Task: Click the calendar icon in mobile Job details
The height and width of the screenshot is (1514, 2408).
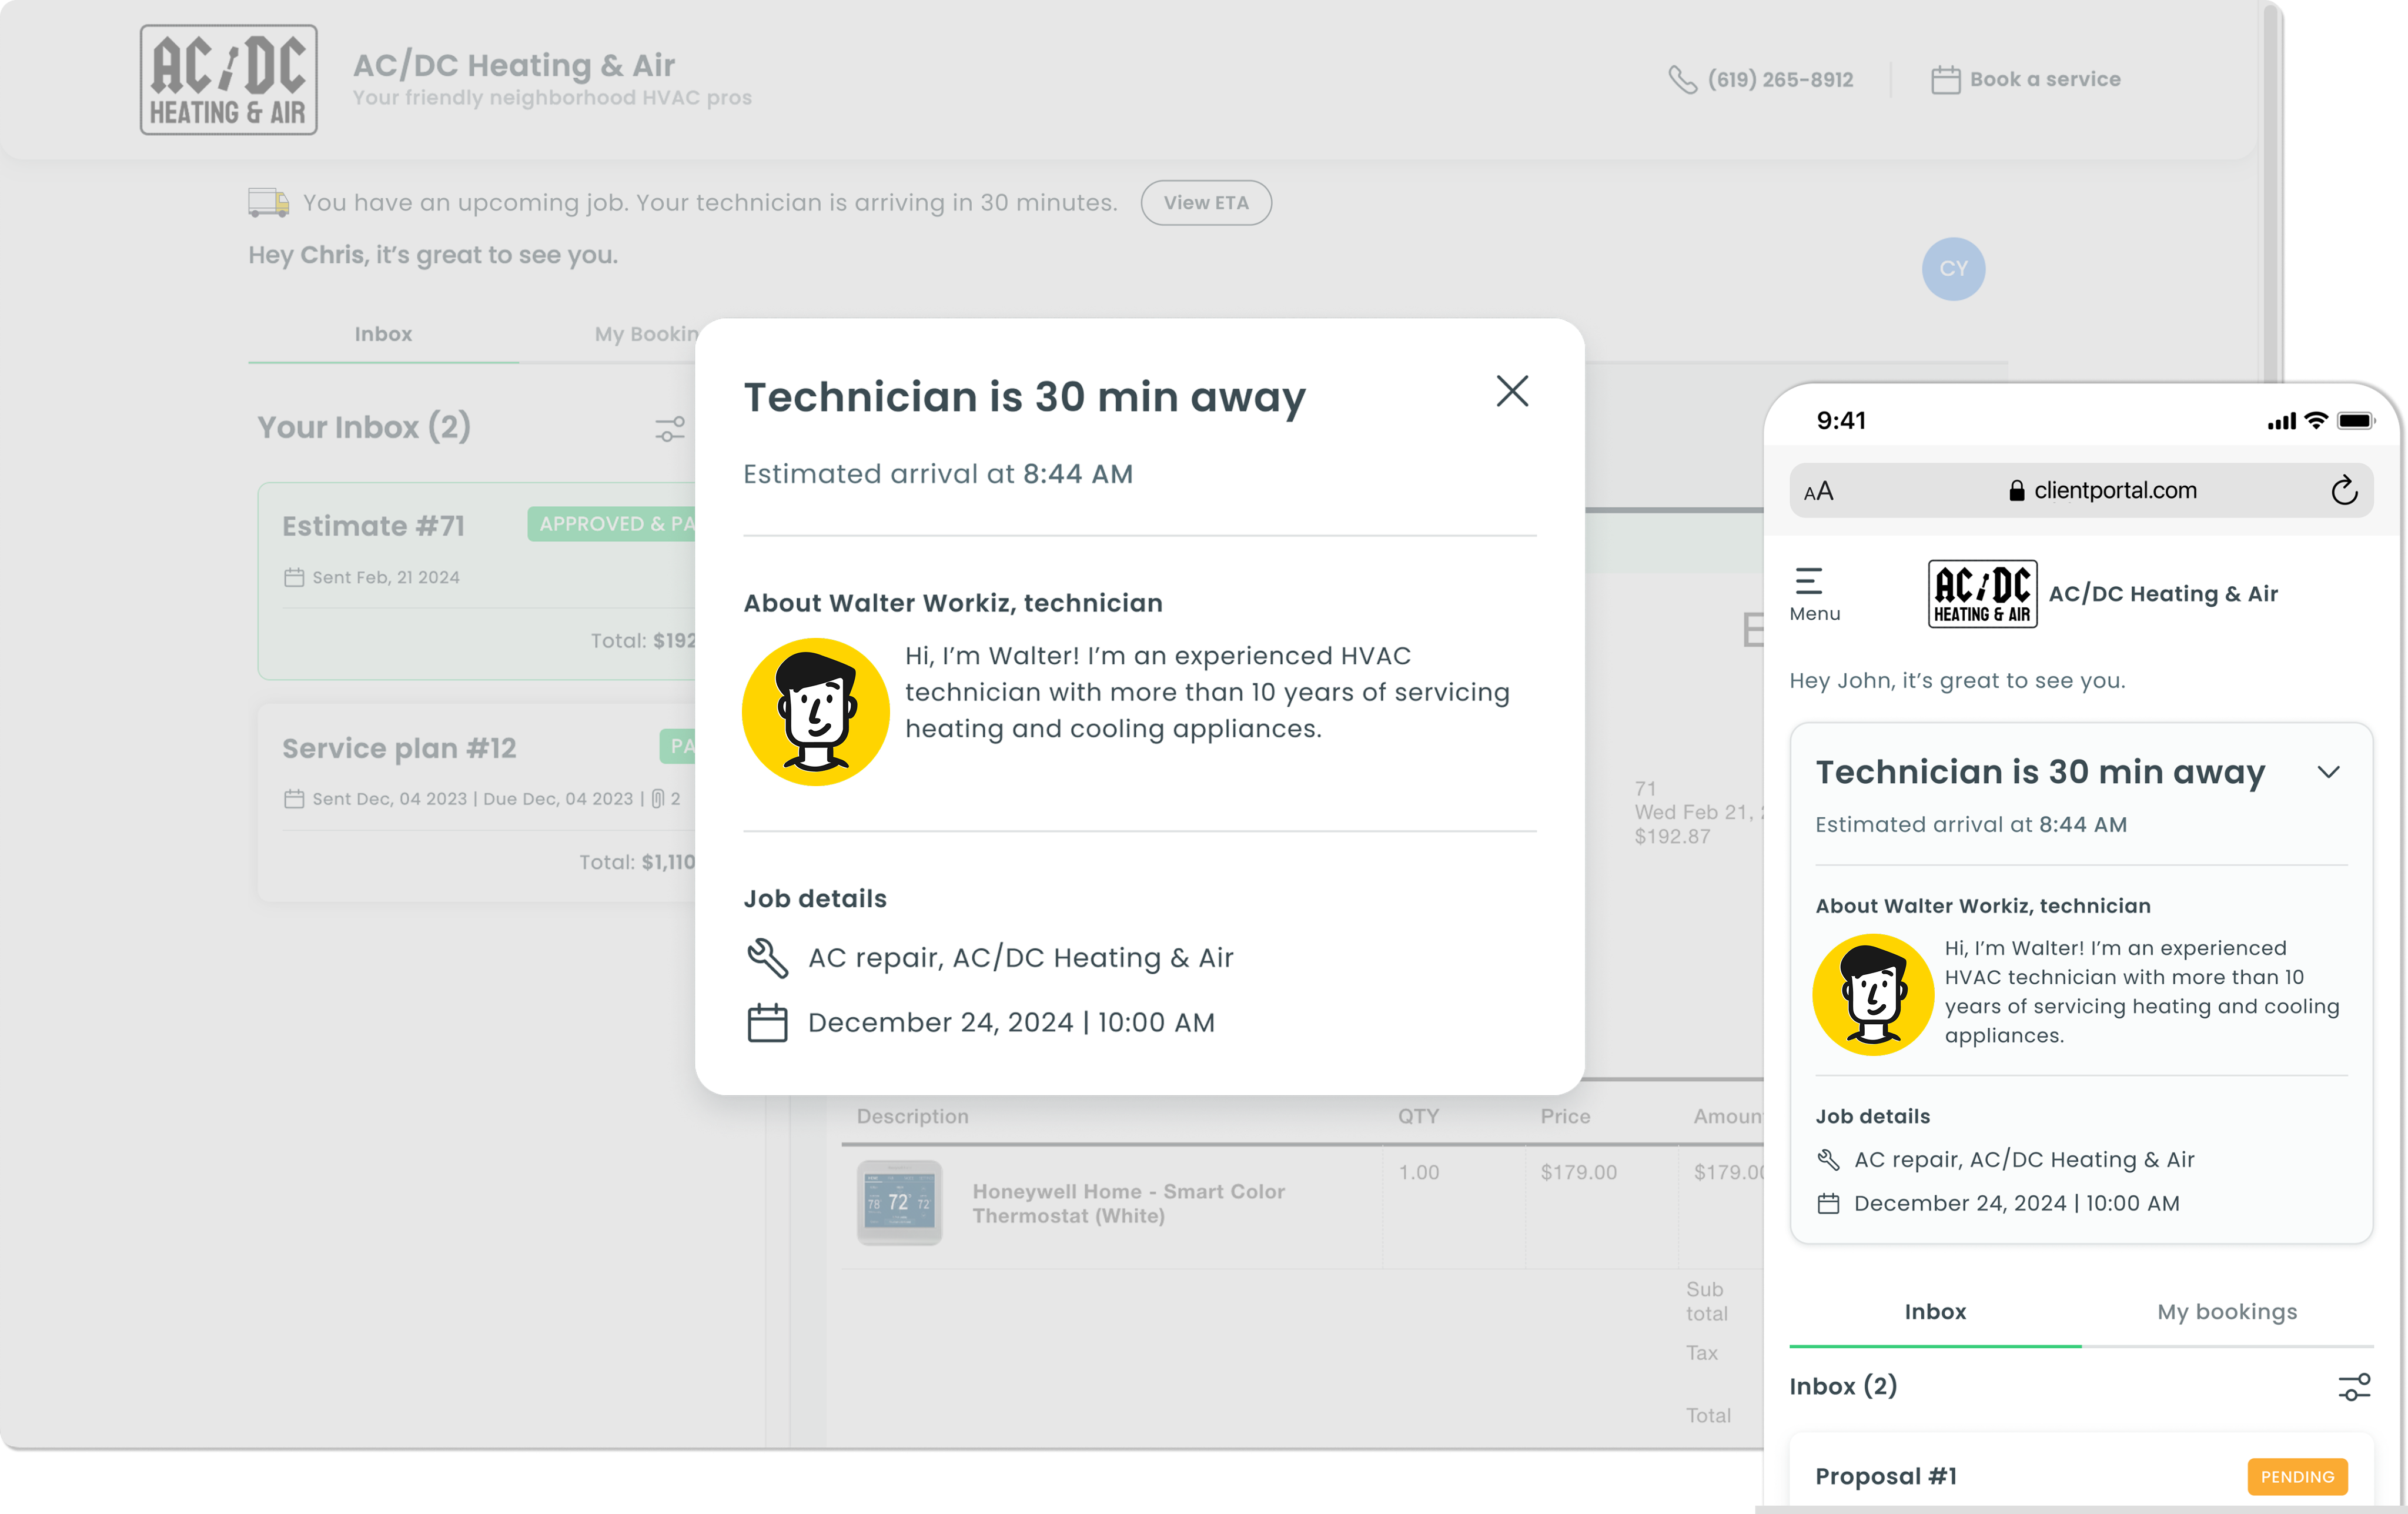Action: tap(1828, 1204)
